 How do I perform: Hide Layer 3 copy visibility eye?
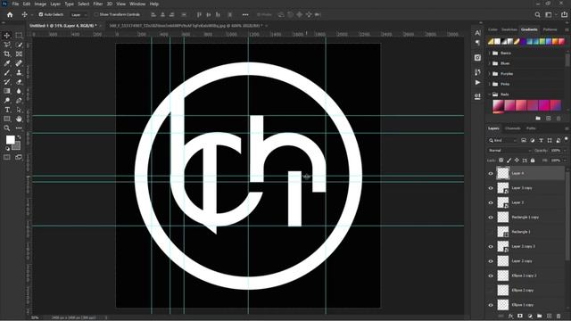pos(491,188)
